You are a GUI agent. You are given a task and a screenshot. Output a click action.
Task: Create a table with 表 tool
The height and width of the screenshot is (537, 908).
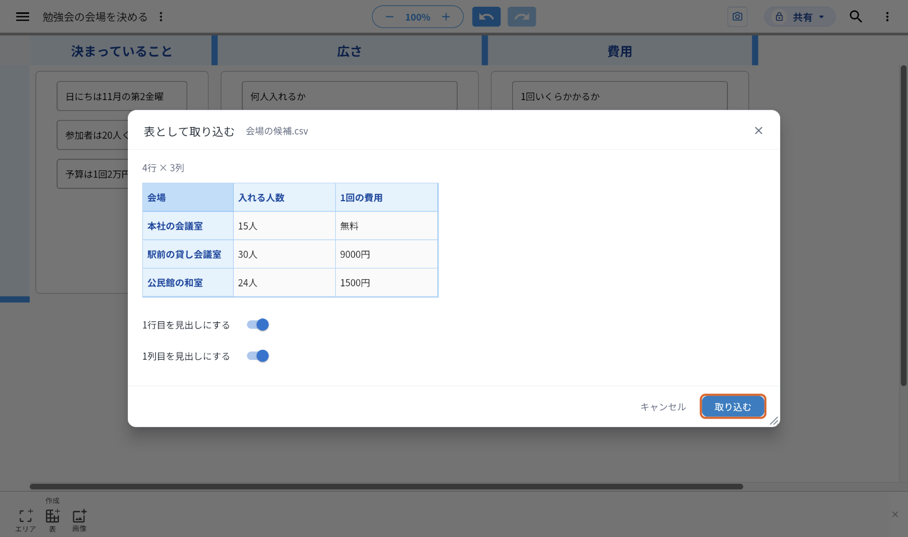click(52, 520)
